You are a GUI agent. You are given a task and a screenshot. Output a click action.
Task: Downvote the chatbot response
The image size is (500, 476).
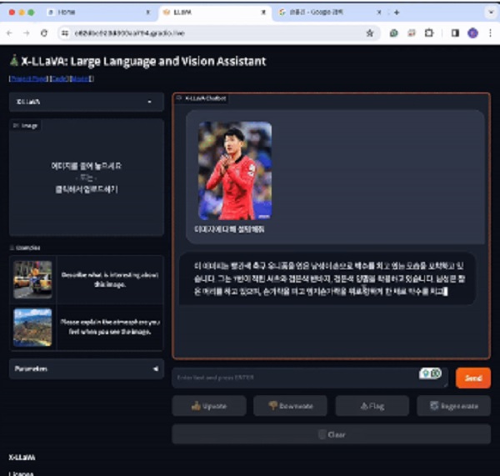pyautogui.click(x=290, y=406)
